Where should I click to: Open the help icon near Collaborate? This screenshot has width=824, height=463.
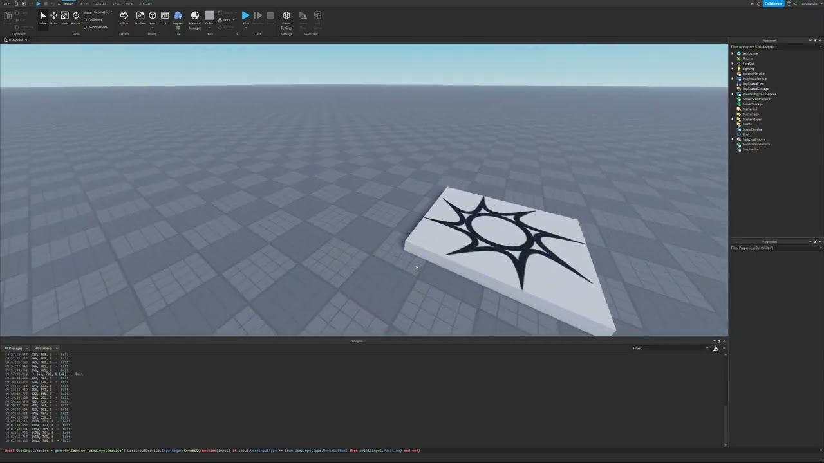(x=789, y=3)
